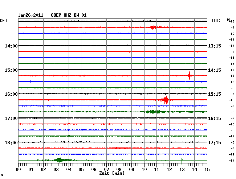This screenshot has height=179, width=236.
Task: Select the 14:00 CET time label
Action: click(x=11, y=46)
